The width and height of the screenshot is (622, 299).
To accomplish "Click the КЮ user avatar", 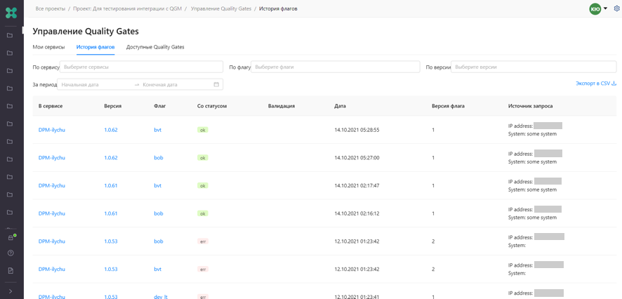I will point(595,9).
